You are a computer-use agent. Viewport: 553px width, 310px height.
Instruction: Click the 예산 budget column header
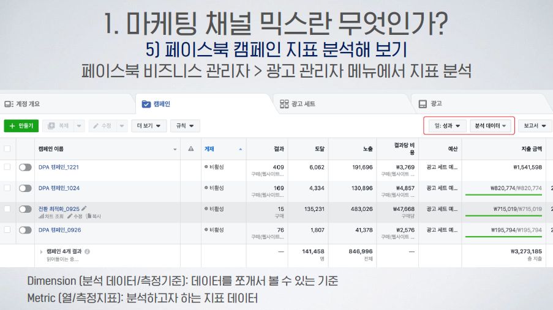pos(440,149)
